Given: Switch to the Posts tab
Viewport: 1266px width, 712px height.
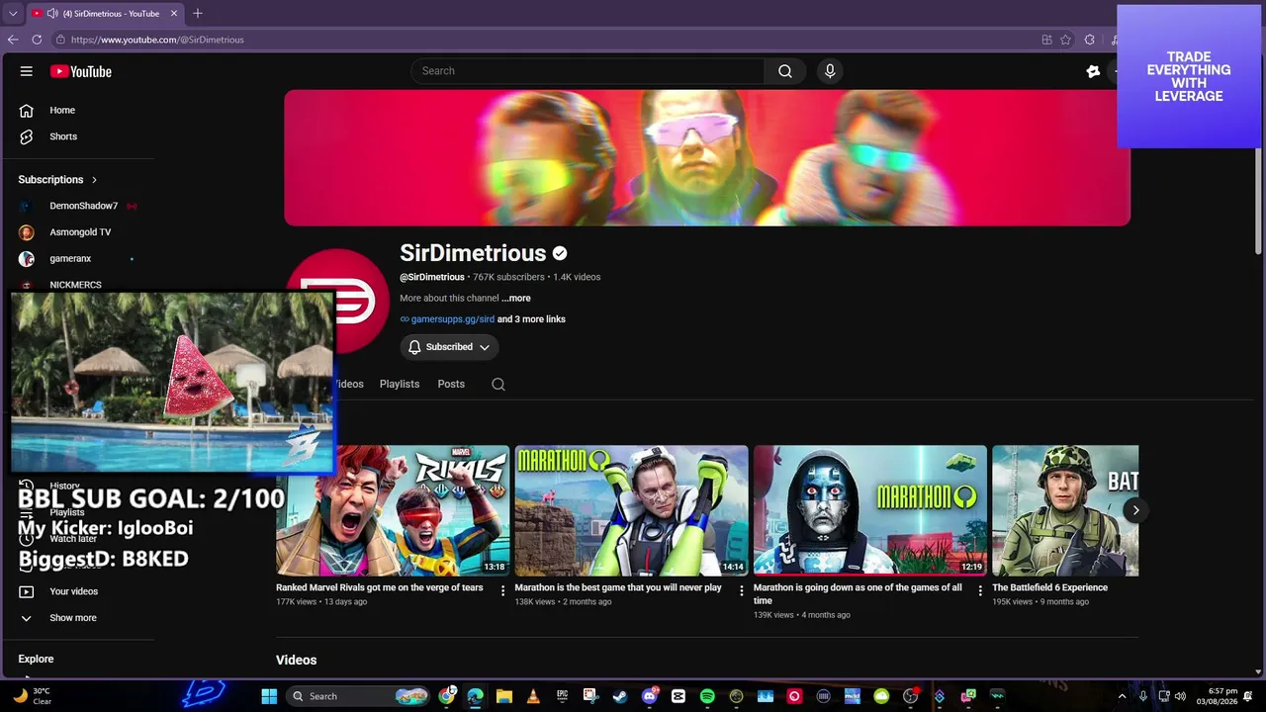Looking at the screenshot, I should click(451, 384).
